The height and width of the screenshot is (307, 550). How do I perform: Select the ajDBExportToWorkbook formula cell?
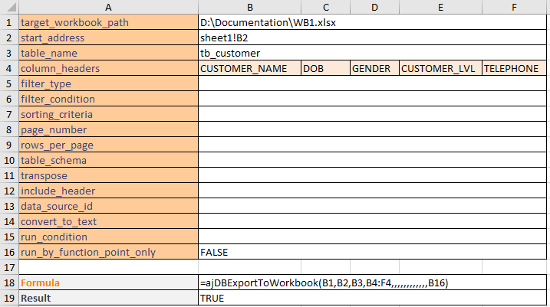372,283
